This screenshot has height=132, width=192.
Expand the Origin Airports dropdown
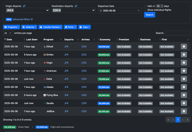(47, 10)
